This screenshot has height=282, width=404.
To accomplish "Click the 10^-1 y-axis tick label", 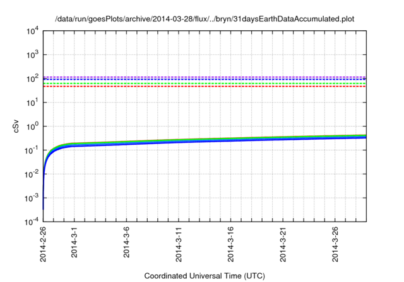I will (32, 150).
